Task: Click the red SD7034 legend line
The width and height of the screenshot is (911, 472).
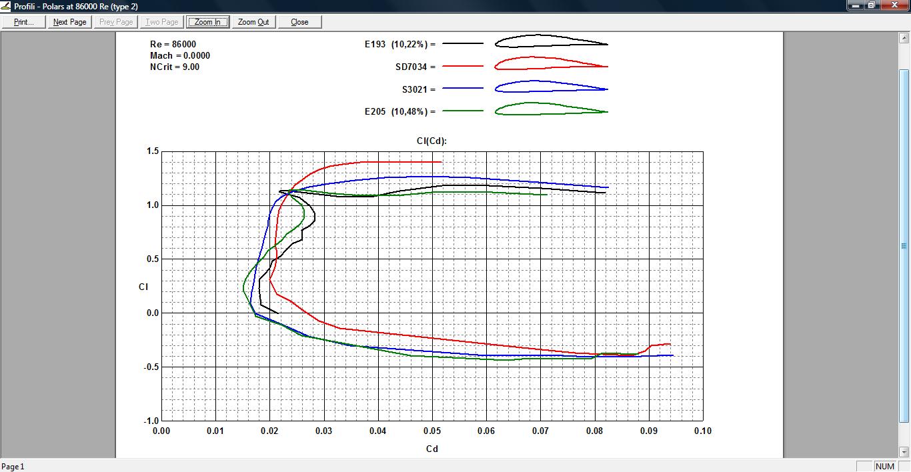Action: pos(462,67)
